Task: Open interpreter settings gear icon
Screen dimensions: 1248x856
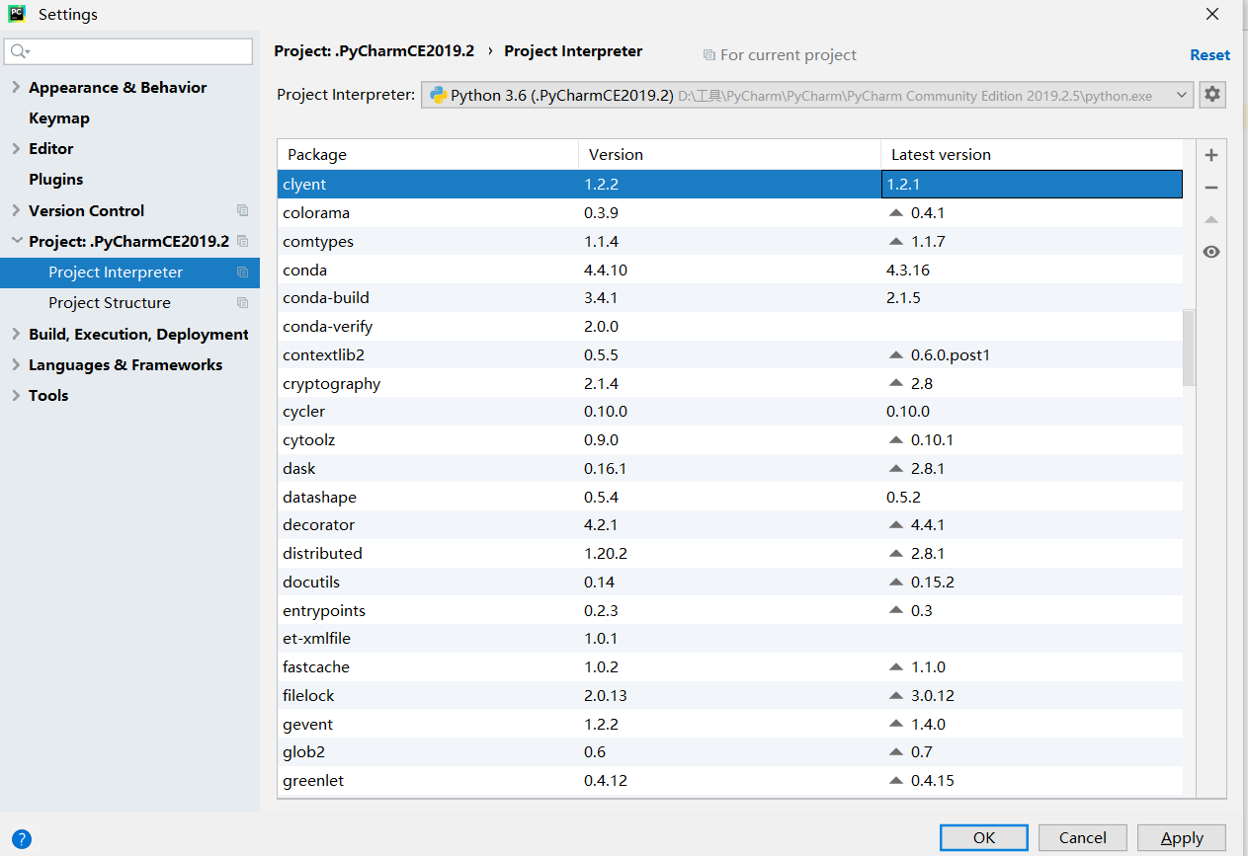Action: [x=1212, y=95]
